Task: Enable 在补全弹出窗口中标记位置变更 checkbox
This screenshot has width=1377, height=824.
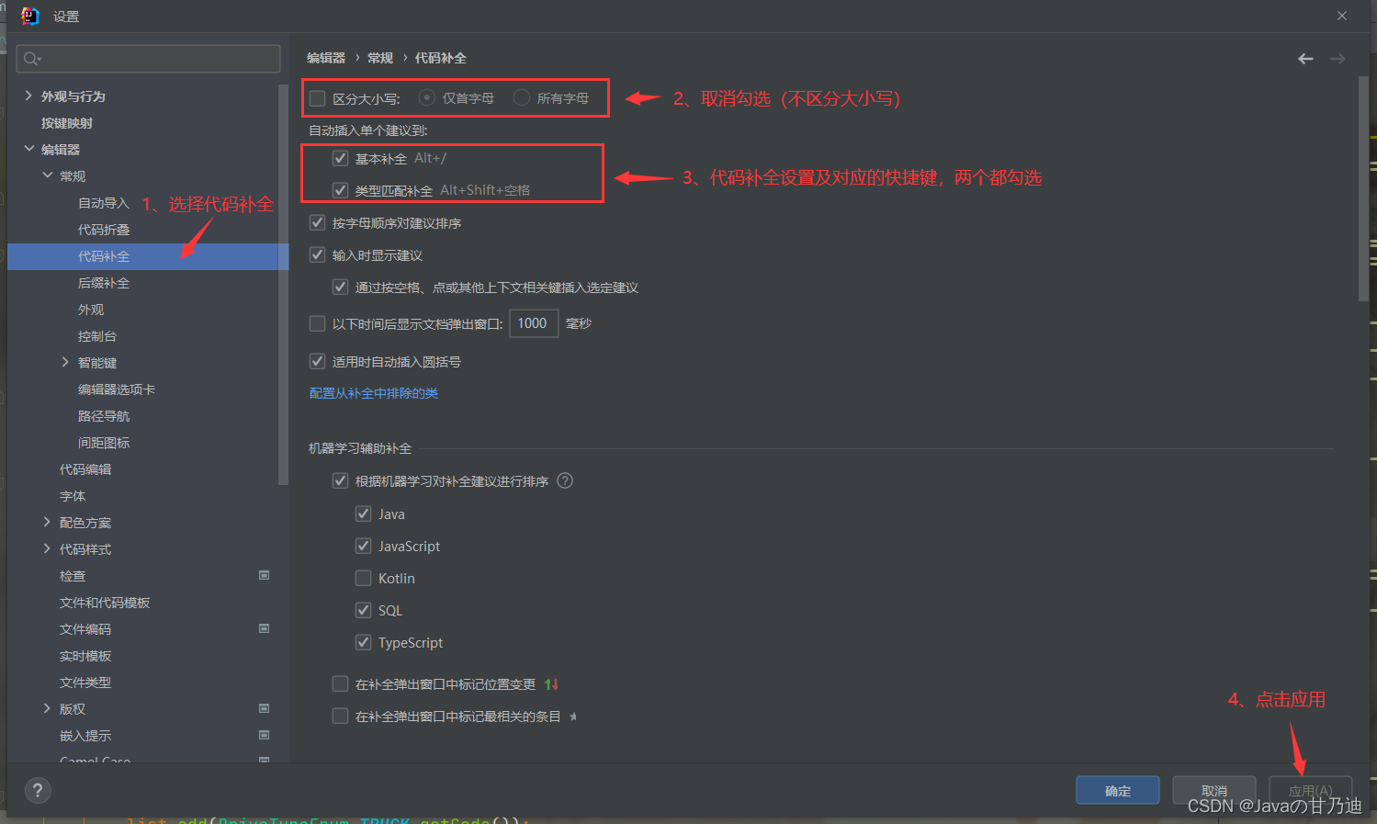Action: coord(341,683)
